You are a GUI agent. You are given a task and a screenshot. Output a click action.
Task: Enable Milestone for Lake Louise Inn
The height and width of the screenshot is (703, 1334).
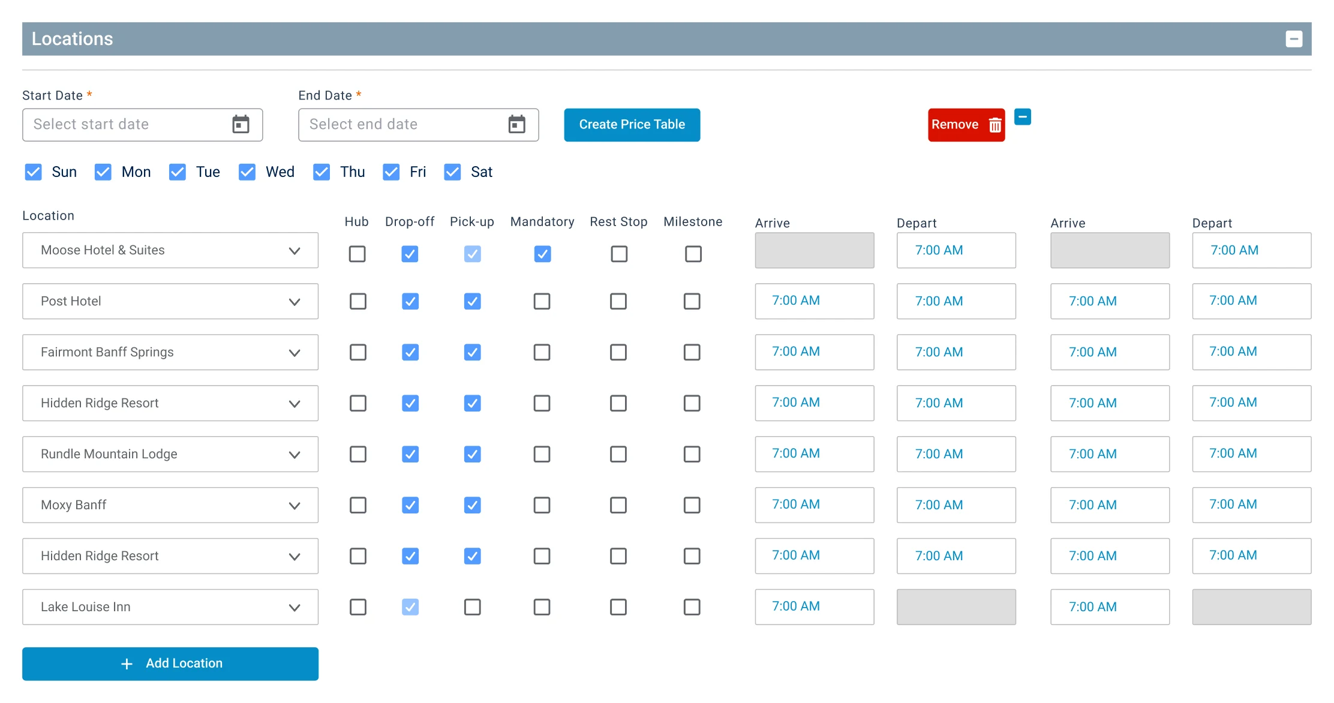coord(692,607)
